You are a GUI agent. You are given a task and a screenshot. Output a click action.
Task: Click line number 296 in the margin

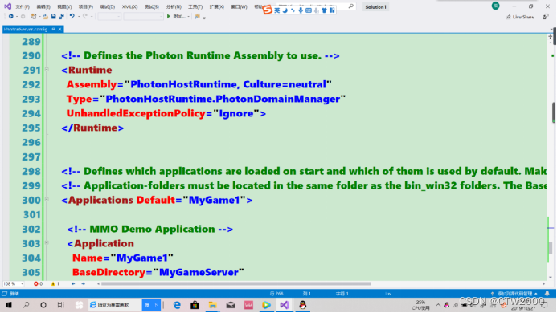coord(31,142)
